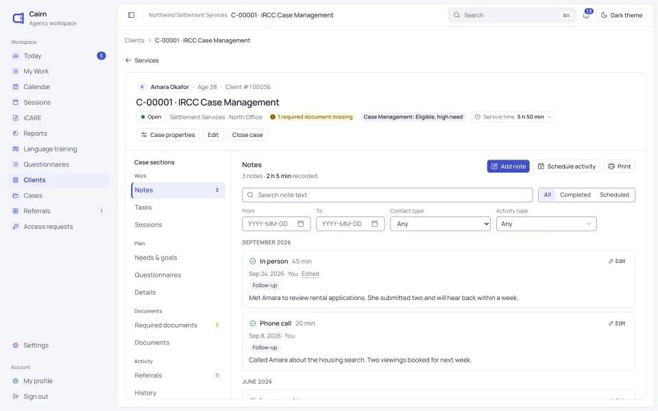This screenshot has width=658, height=411.
Task: Open the Notes case section
Action: coord(178,190)
